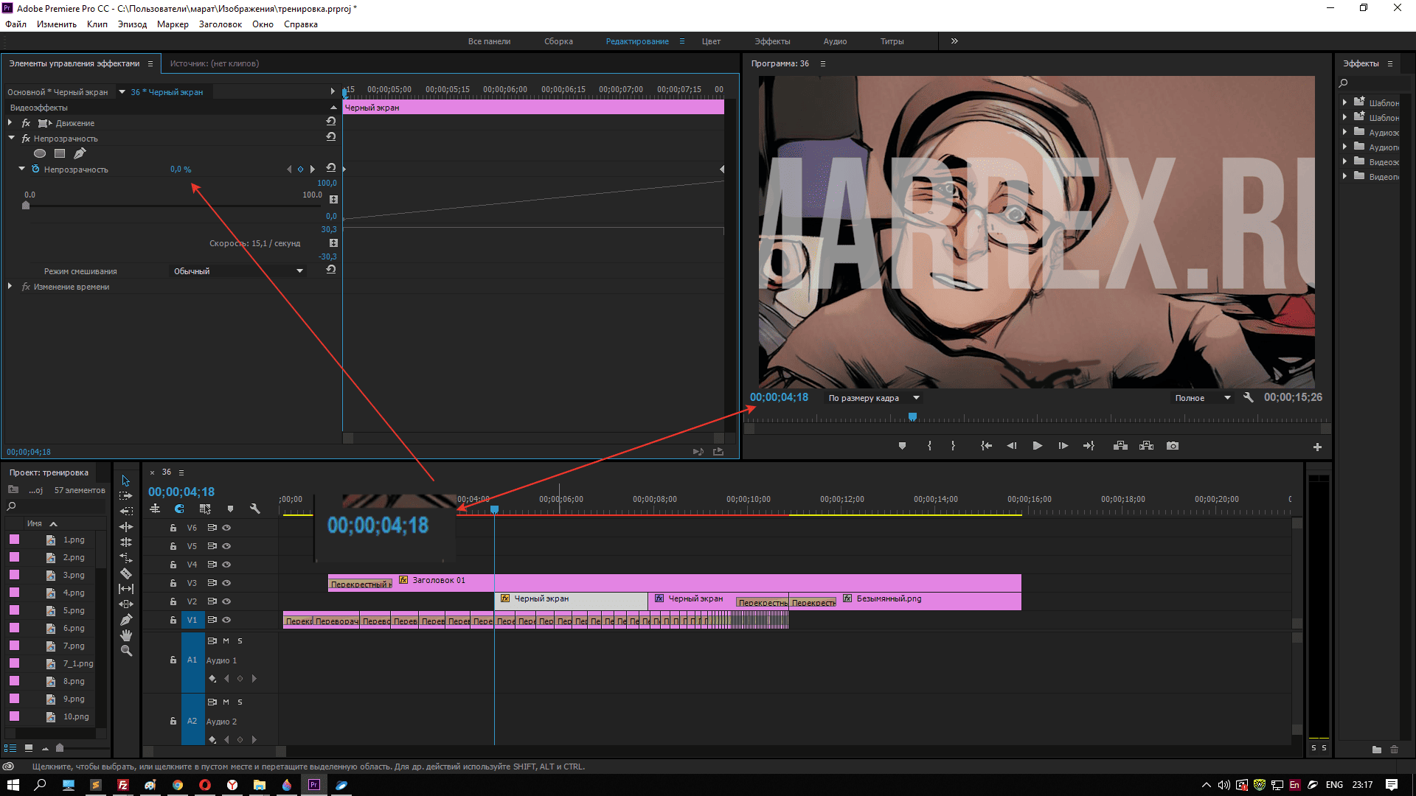The image size is (1416, 796).
Task: Expand the last Видеоп effects folder
Action: (x=1345, y=176)
